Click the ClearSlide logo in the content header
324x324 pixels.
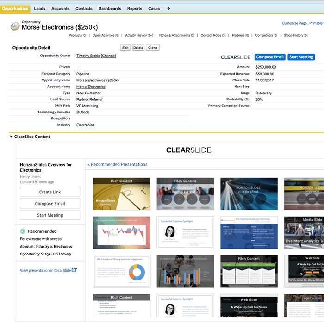coord(189,150)
